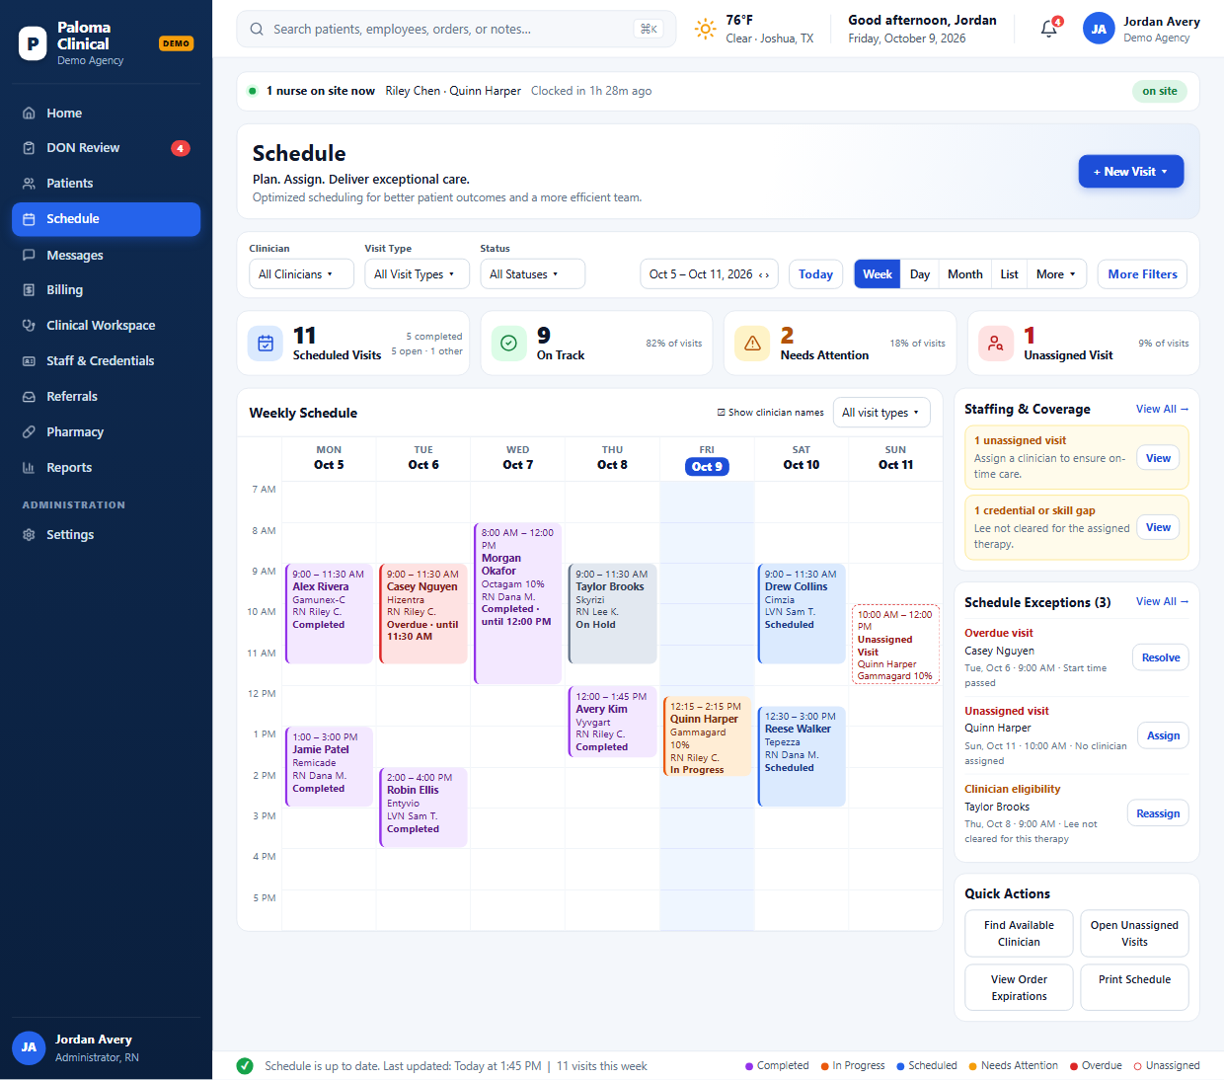Switch to Month view tab
Screen dimensions: 1224x1080
click(x=965, y=274)
